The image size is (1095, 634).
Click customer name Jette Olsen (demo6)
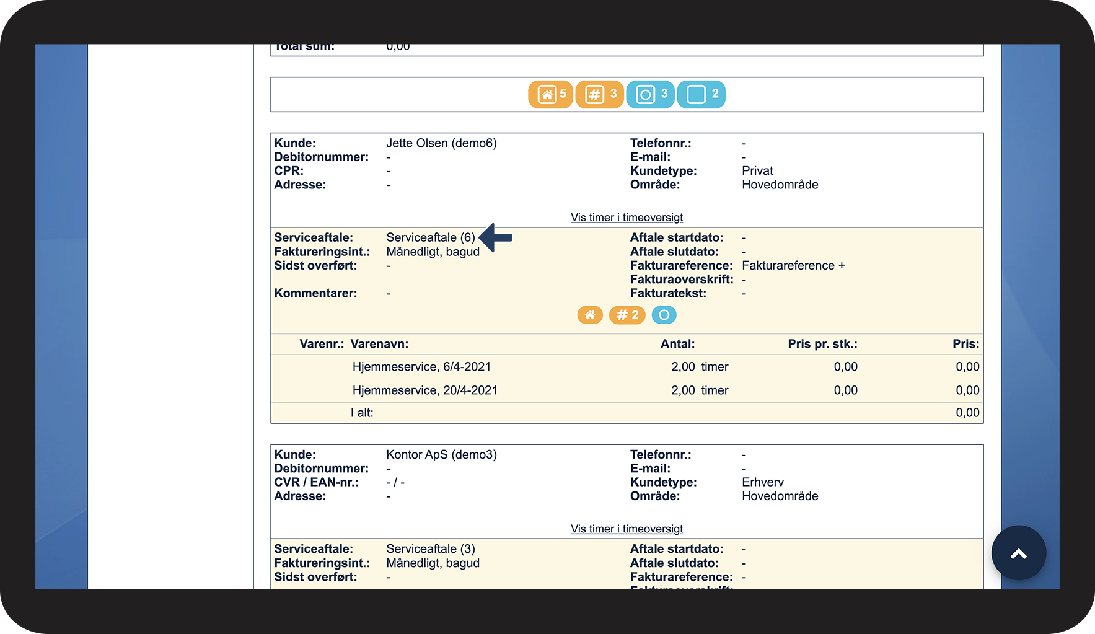pyautogui.click(x=441, y=143)
